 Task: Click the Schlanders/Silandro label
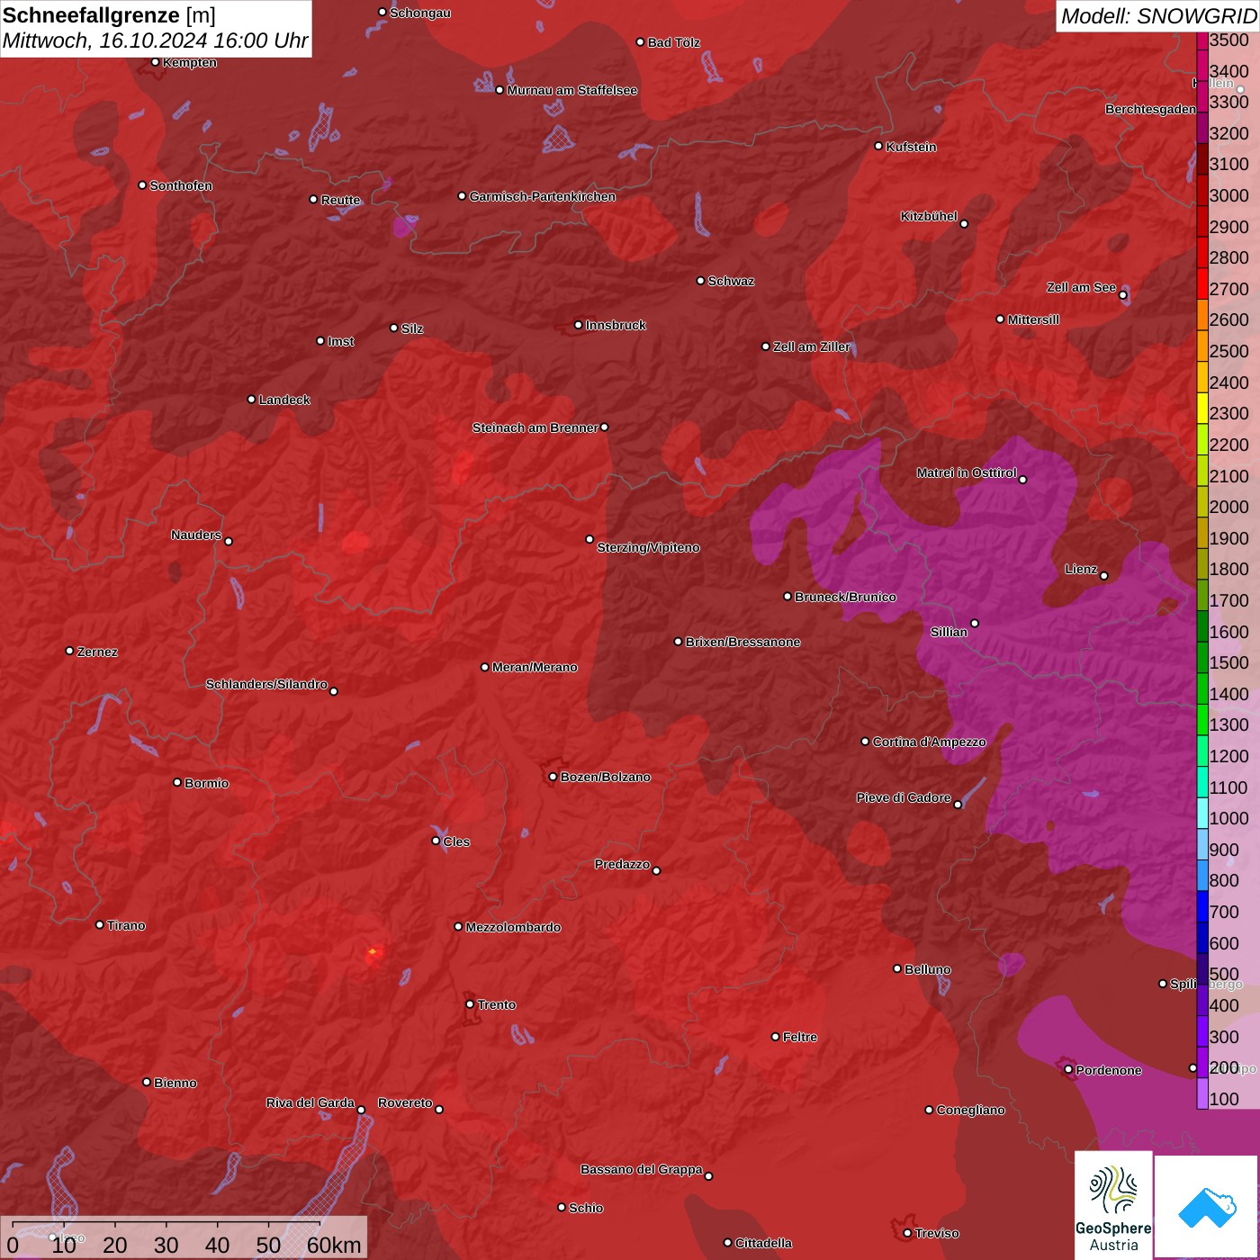click(x=266, y=684)
